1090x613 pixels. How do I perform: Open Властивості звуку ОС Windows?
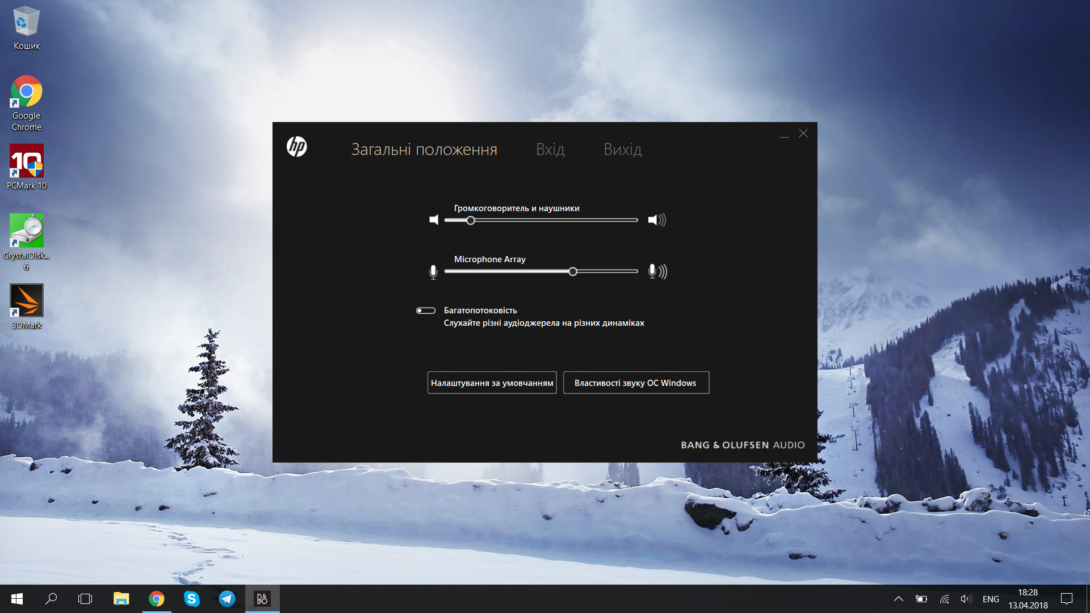pos(636,383)
